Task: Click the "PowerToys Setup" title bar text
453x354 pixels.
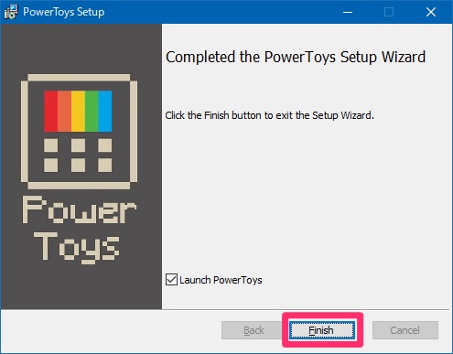Action: pos(64,12)
